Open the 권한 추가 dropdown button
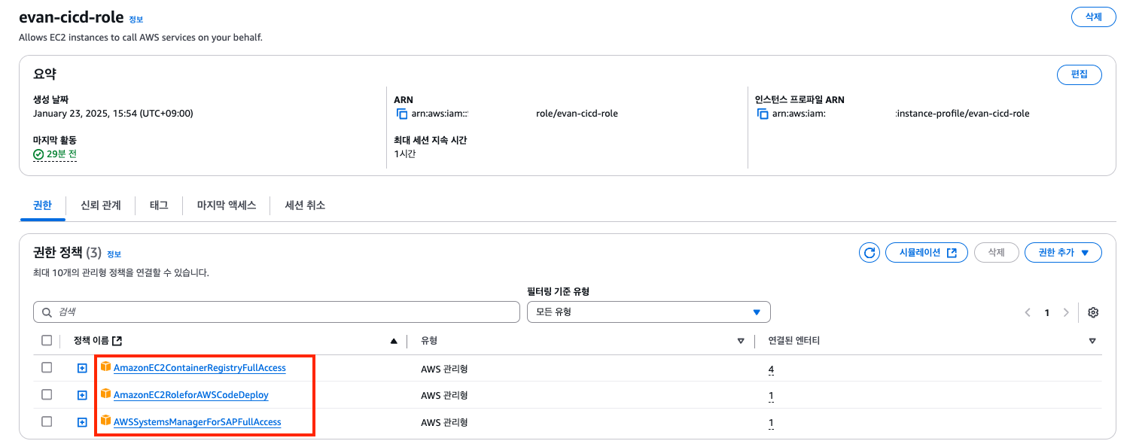The image size is (1136, 447). point(1063,253)
